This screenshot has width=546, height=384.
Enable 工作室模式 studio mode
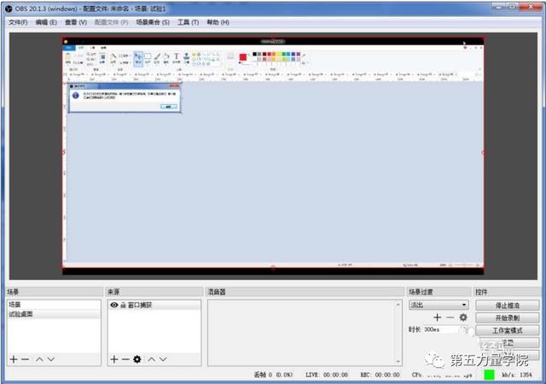tap(507, 330)
